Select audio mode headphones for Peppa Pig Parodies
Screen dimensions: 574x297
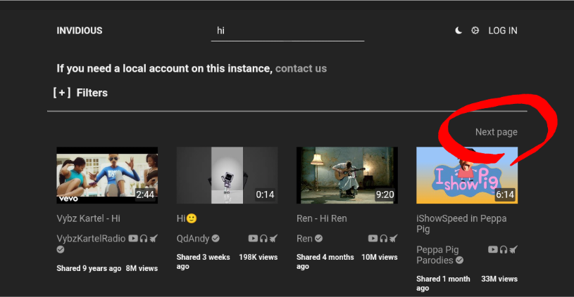click(504, 249)
